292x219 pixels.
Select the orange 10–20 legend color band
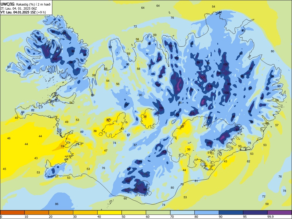tap(37, 213)
